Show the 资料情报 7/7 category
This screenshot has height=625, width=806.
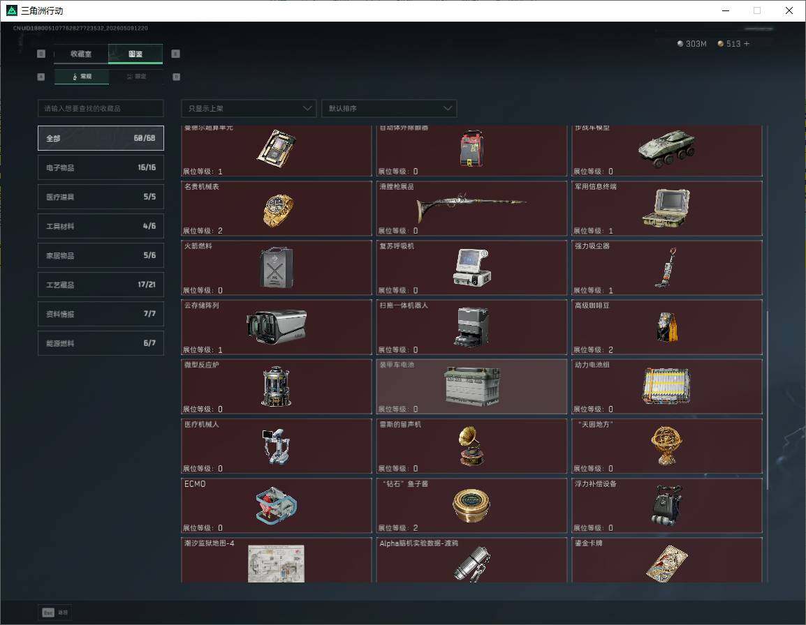tap(101, 314)
